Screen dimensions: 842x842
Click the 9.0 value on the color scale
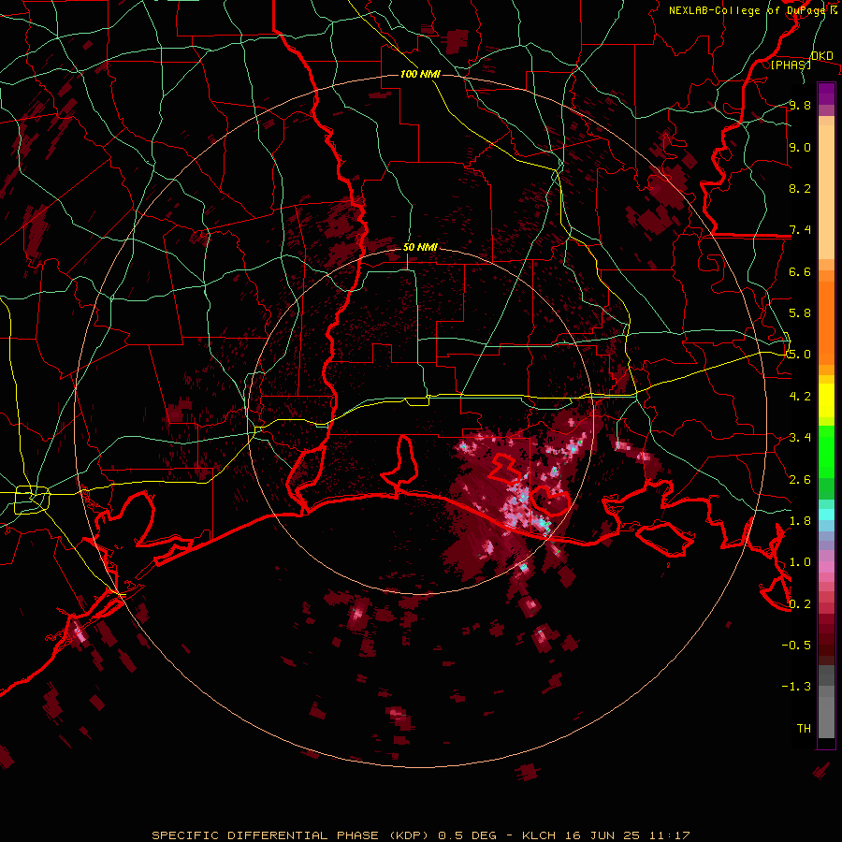pyautogui.click(x=800, y=148)
